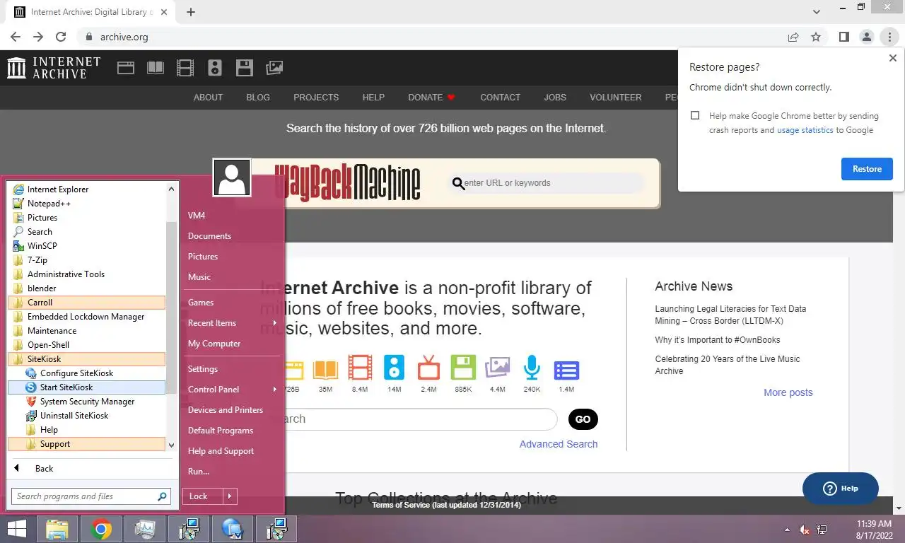The image size is (905, 543).
Task: Click the archive.org address bar
Action: 431,37
